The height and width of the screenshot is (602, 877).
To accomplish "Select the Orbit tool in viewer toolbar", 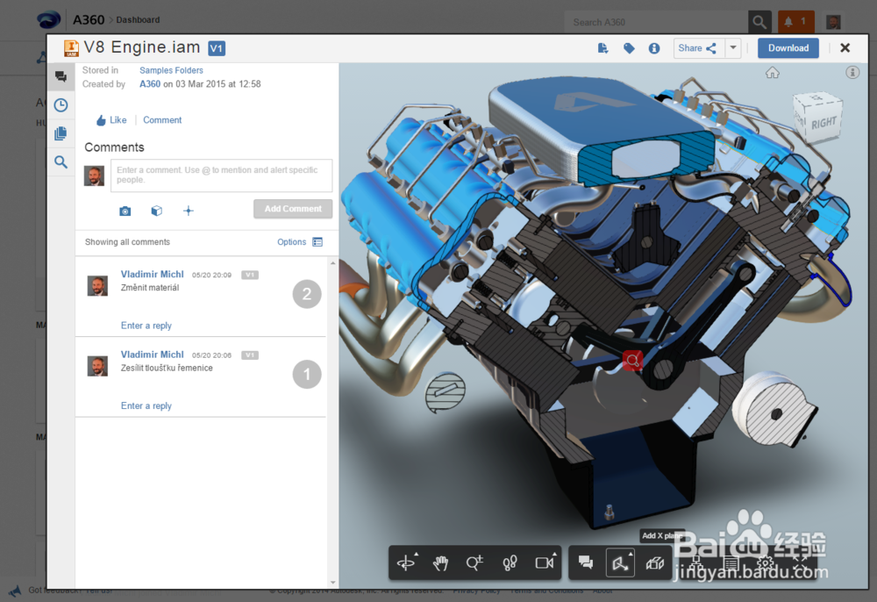I will (x=405, y=563).
